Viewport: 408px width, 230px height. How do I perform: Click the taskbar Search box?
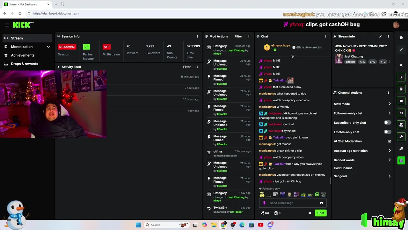coord(166,225)
